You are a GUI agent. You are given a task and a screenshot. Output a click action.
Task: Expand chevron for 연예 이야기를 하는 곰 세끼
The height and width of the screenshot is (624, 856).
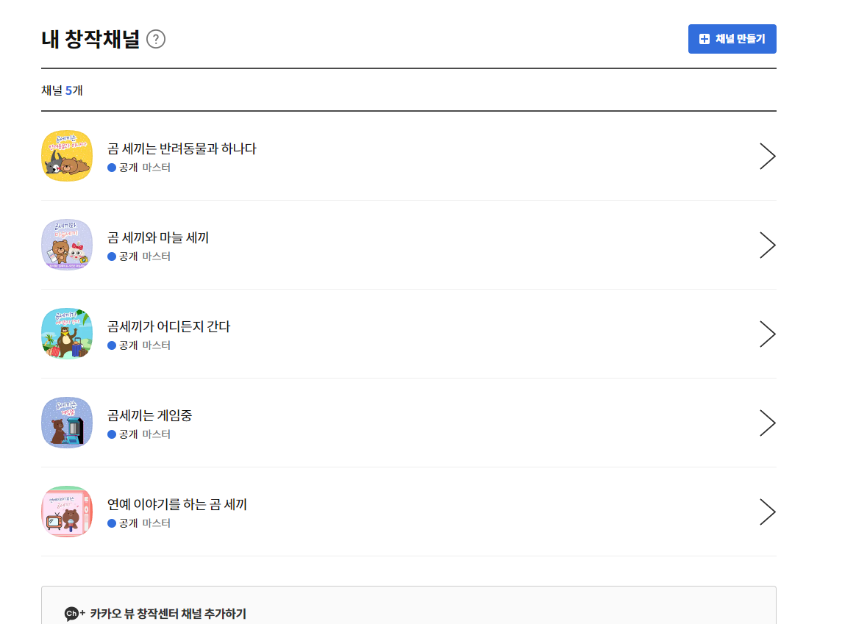coord(768,512)
